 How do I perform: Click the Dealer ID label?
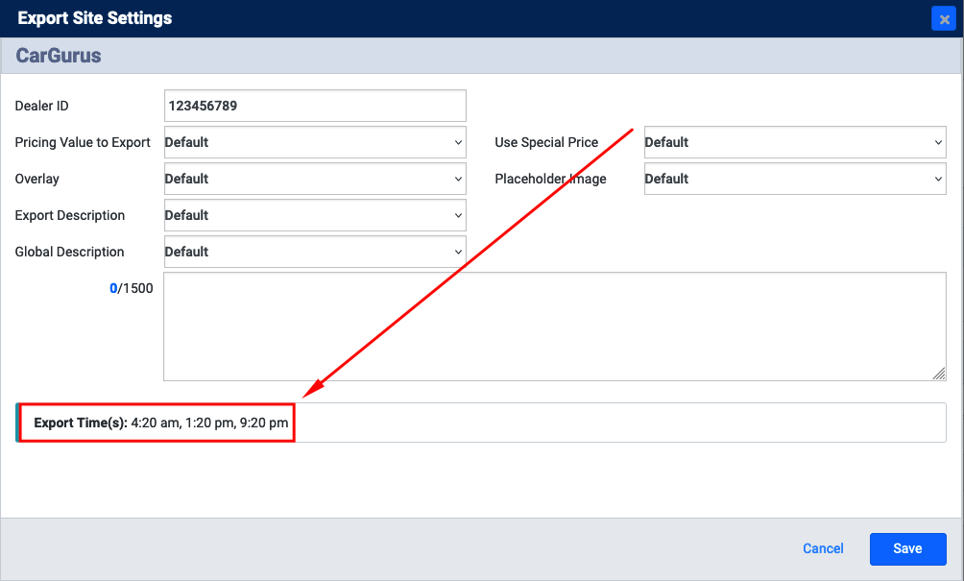[x=42, y=106]
